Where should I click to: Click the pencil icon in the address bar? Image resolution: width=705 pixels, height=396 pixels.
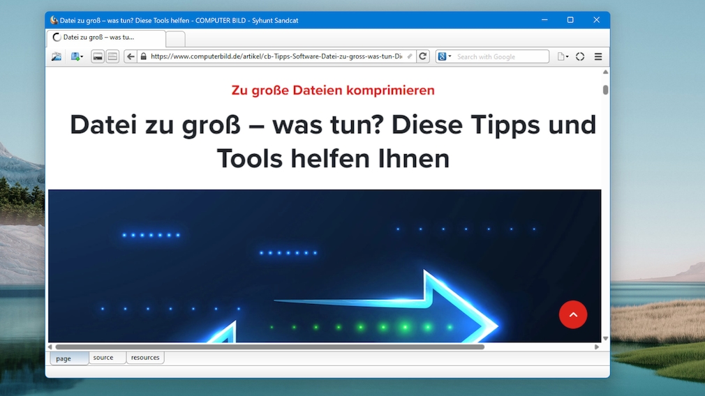pyautogui.click(x=410, y=56)
